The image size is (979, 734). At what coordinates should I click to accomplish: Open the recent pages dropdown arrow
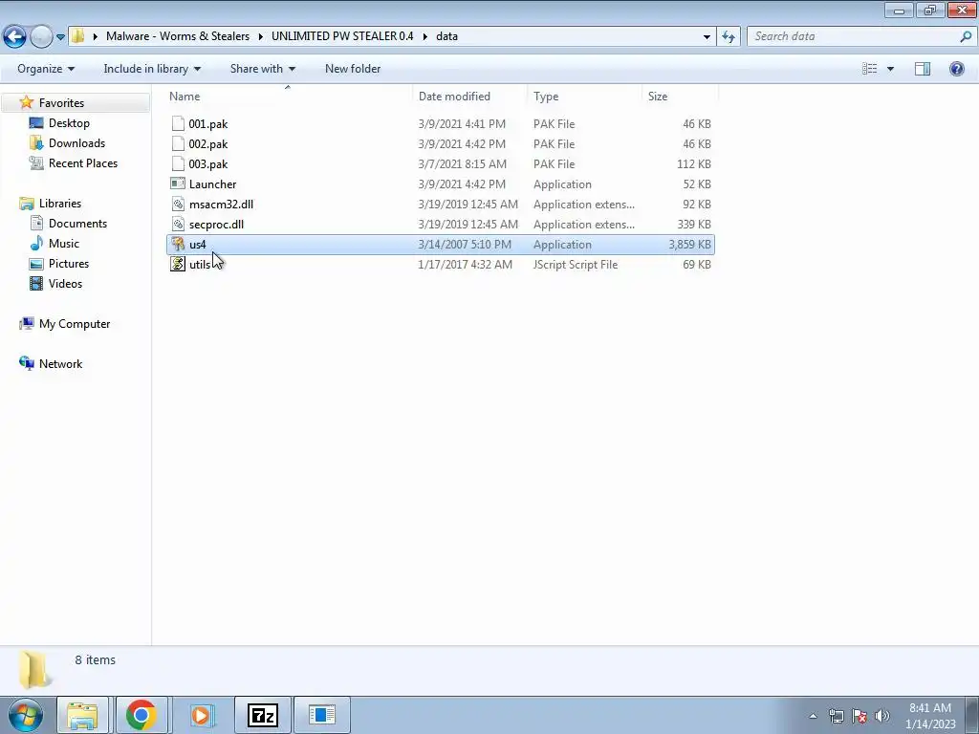(60, 37)
